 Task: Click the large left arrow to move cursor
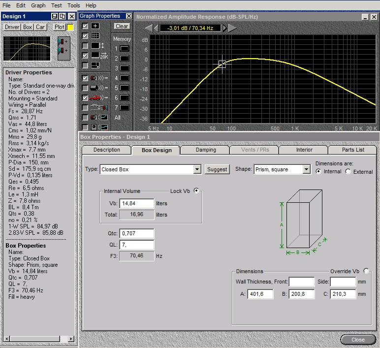point(148,28)
